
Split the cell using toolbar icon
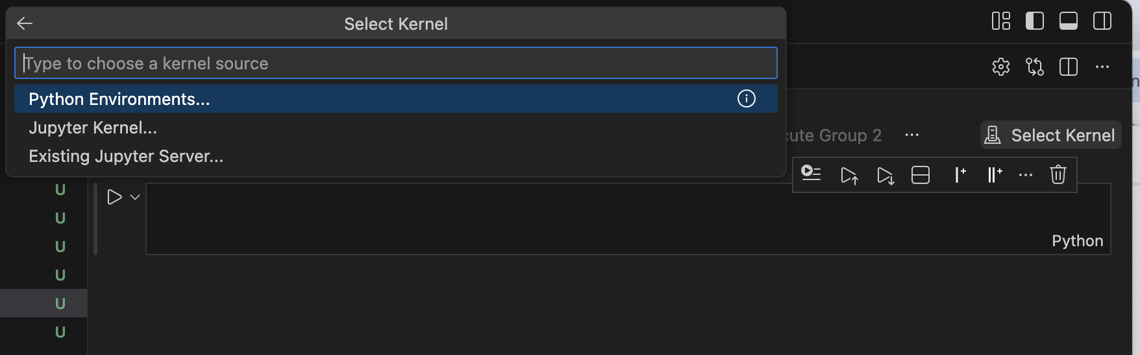click(920, 175)
